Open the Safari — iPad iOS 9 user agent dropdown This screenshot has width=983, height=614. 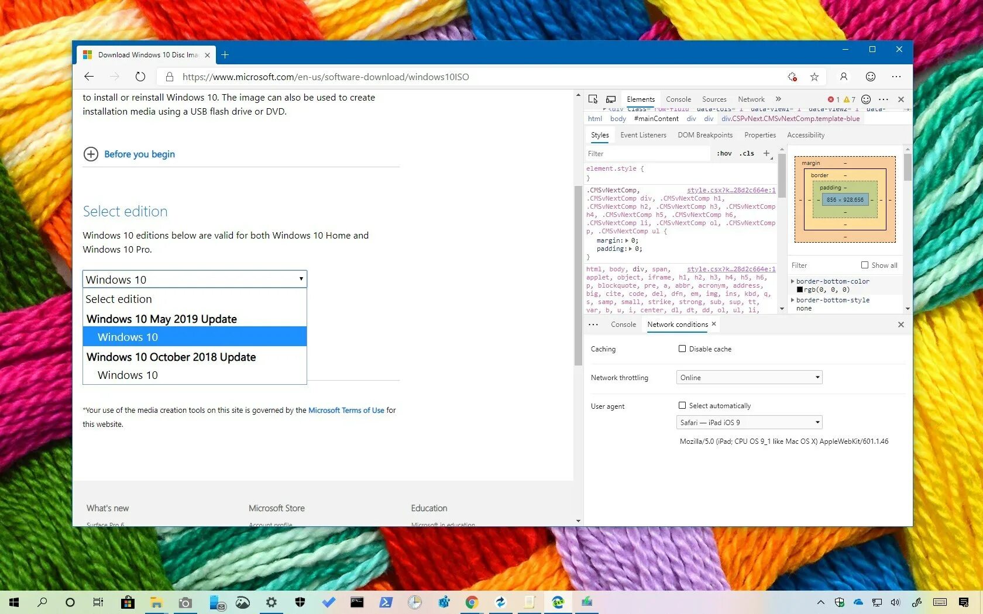pyautogui.click(x=749, y=422)
